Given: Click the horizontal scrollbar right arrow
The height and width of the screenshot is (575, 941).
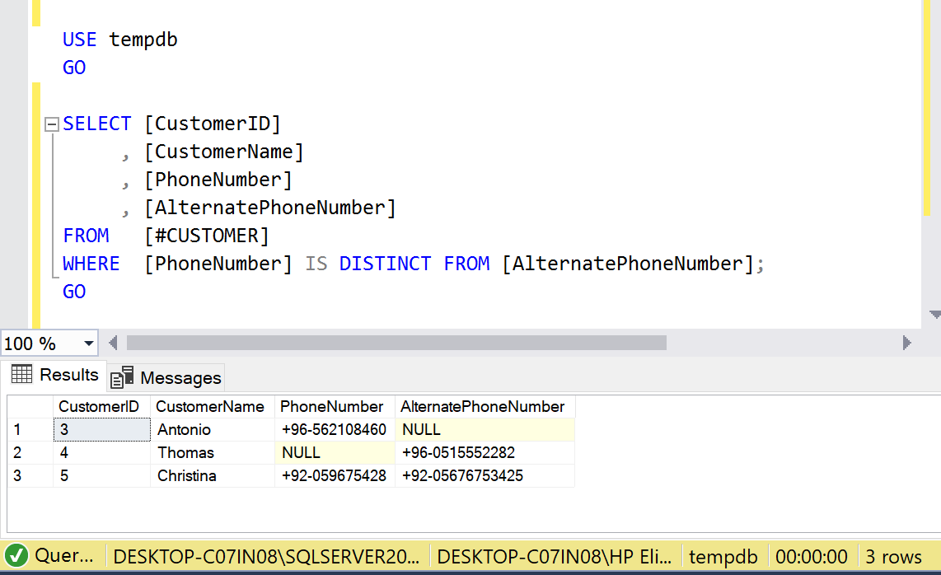Looking at the screenshot, I should [907, 343].
